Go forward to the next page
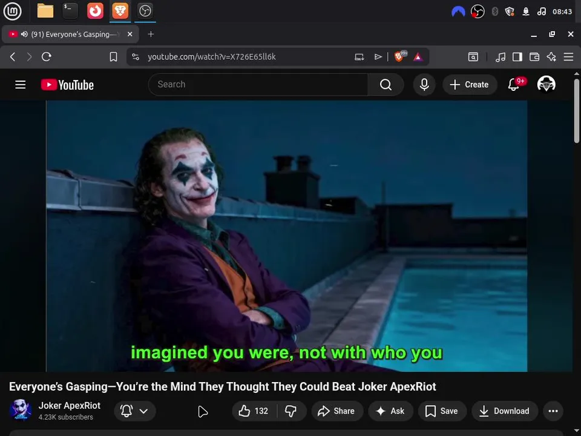Screen dimensions: 581x436 [x=29, y=57]
